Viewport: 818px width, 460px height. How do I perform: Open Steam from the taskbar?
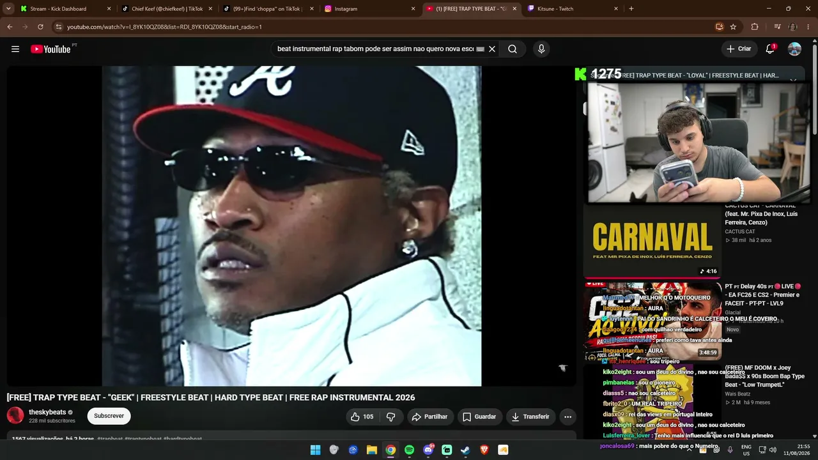click(465, 450)
